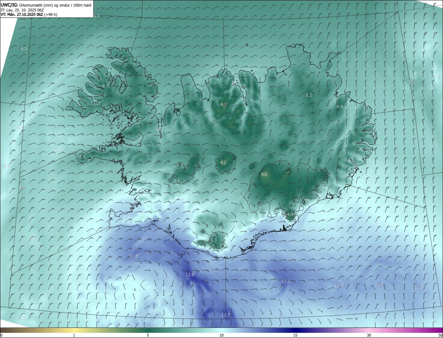Click the 13.1 value label
Screen dimensions: 443x338
(x=286, y=281)
